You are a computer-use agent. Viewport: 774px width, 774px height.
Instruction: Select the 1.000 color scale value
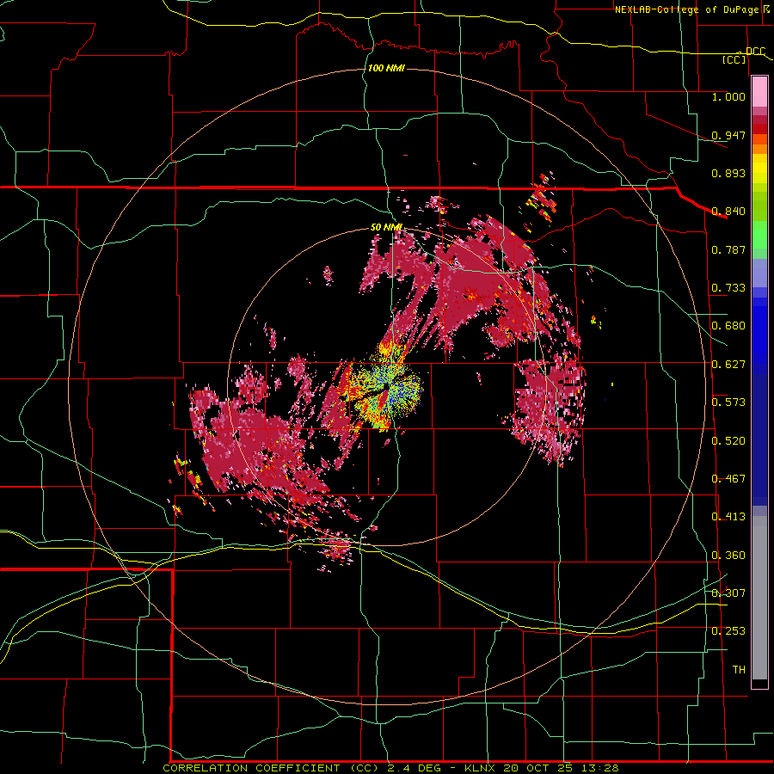[728, 96]
